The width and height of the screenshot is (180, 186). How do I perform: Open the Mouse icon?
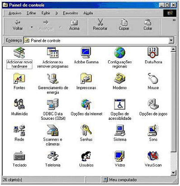pyautogui.click(x=153, y=78)
